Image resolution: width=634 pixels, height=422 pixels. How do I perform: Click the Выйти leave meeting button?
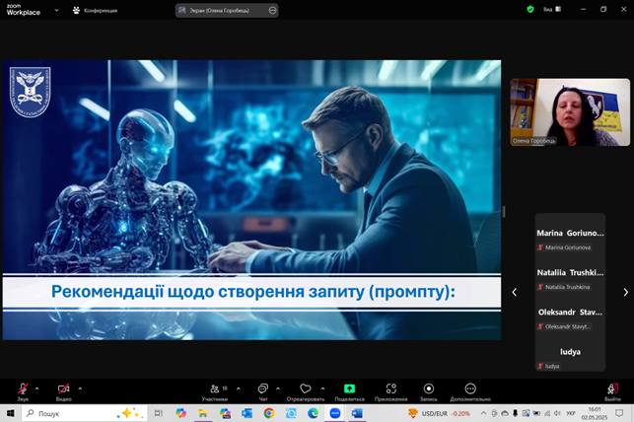click(x=612, y=389)
